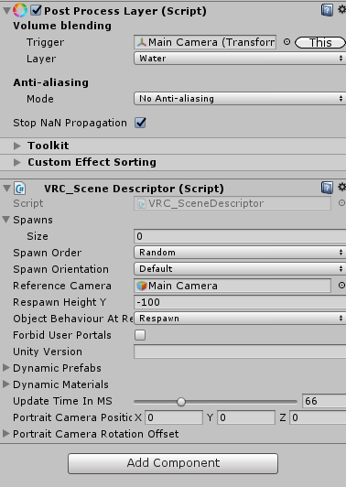Click the Reference Camera object picker circle
346x487 pixels.
[341, 285]
